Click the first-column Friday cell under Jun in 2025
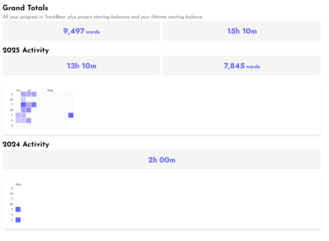The height and width of the screenshot is (241, 329). point(18,120)
